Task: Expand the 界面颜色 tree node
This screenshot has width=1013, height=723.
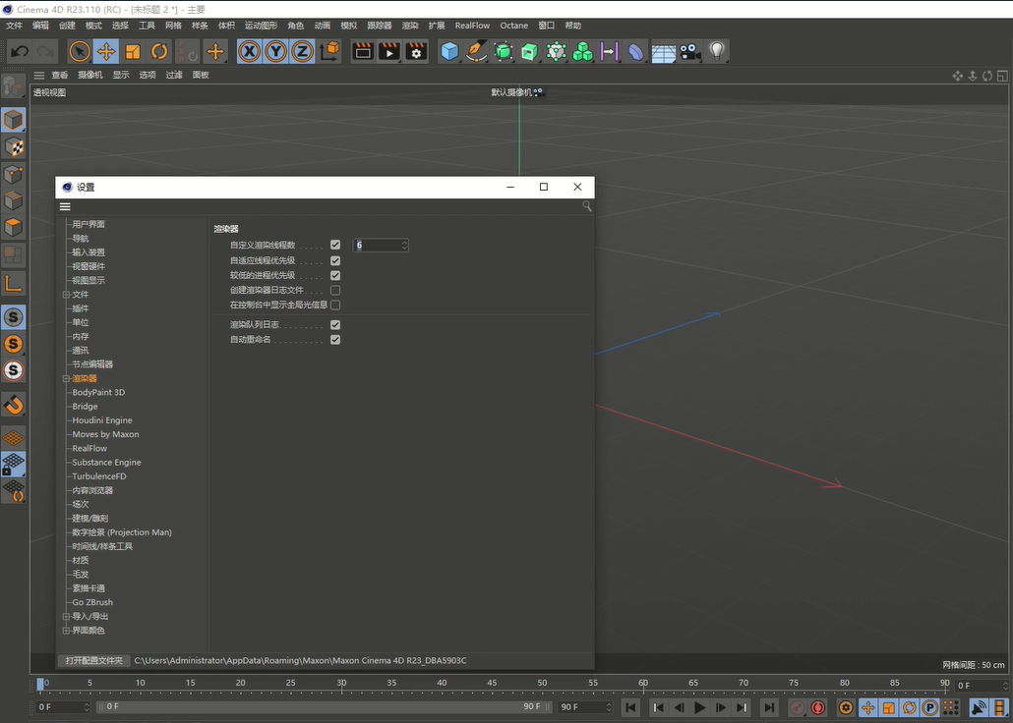Action: tap(66, 631)
